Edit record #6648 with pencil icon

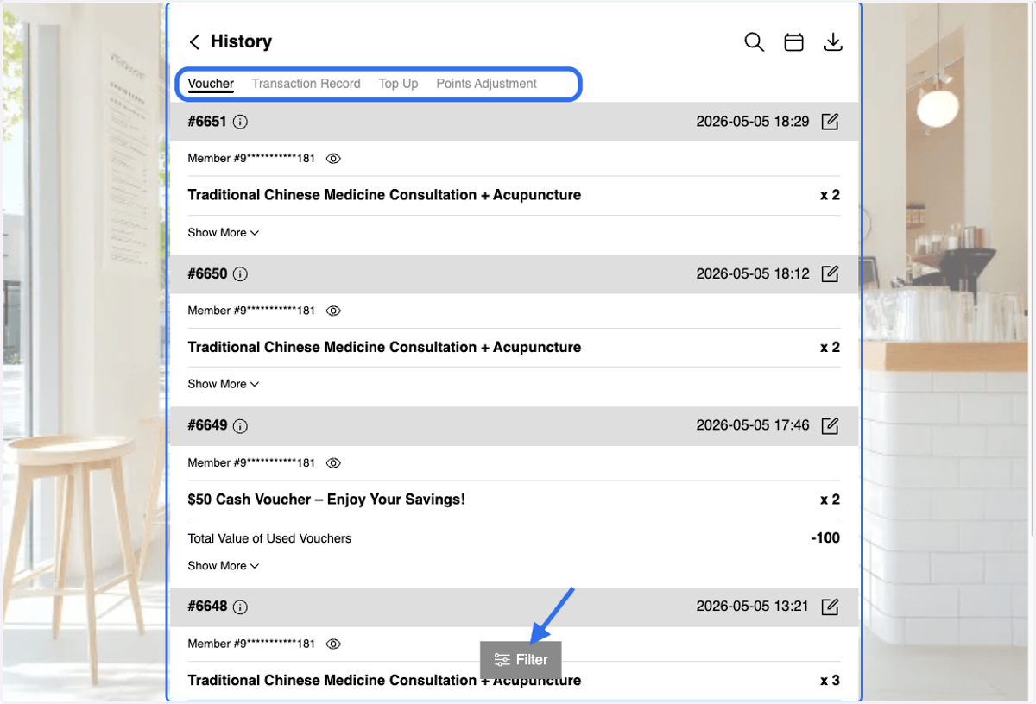830,607
